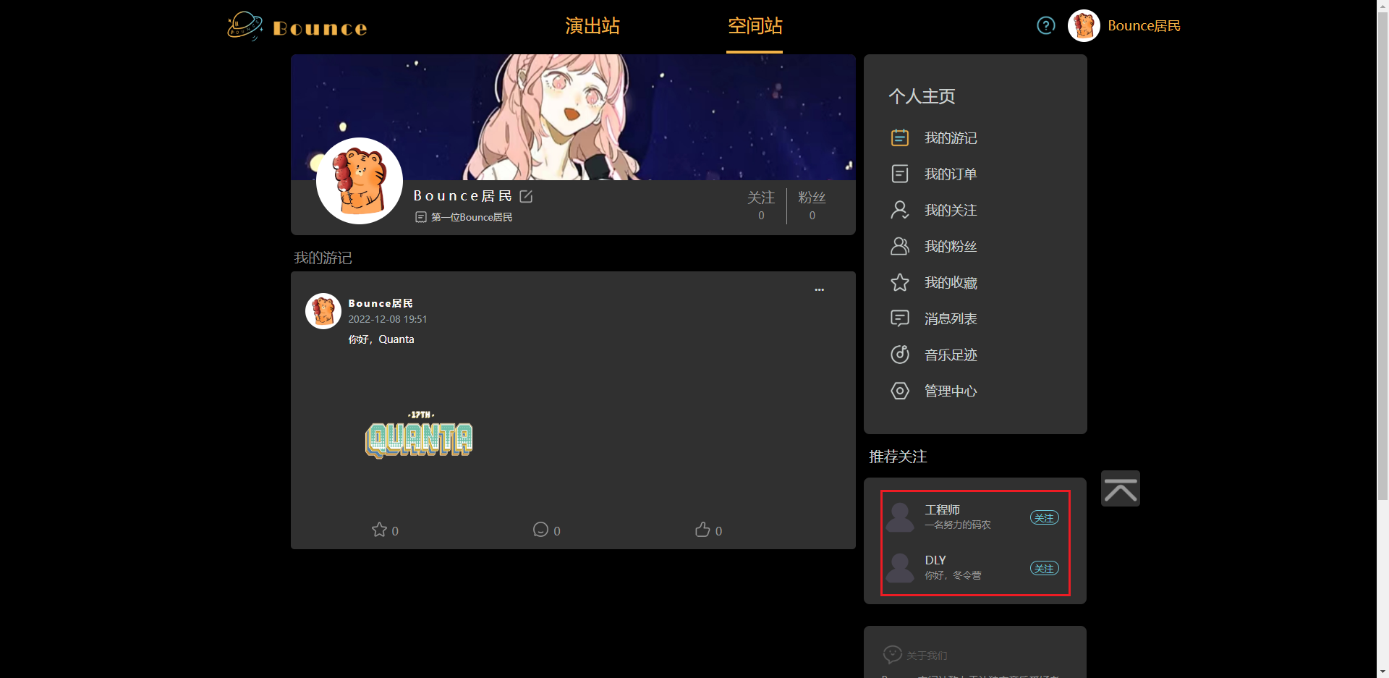Click the 消息列表 message icon
1389x678 pixels.
899,318
